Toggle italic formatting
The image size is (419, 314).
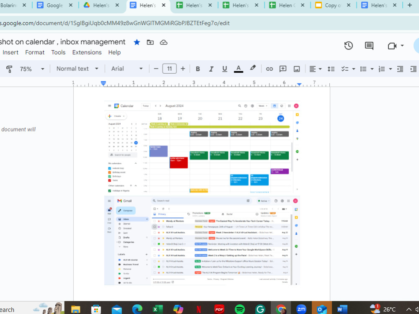coord(211,69)
